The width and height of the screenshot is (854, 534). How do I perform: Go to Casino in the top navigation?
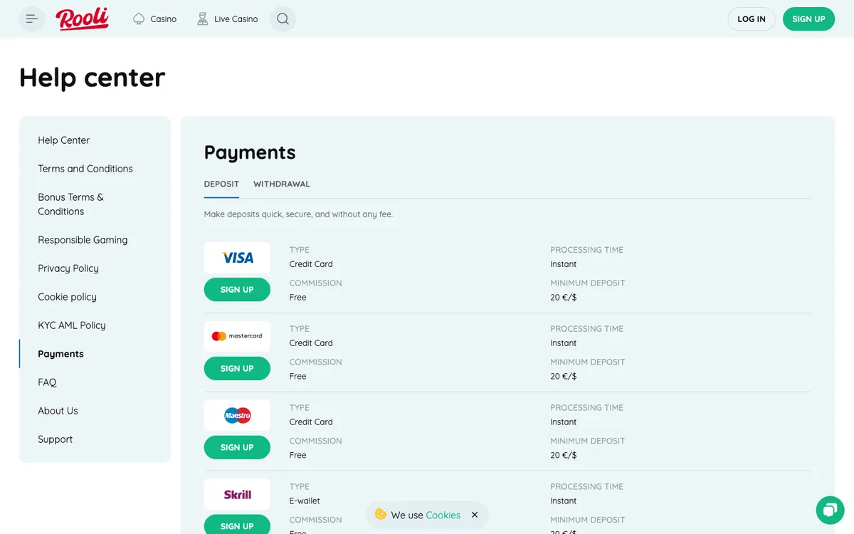[154, 19]
